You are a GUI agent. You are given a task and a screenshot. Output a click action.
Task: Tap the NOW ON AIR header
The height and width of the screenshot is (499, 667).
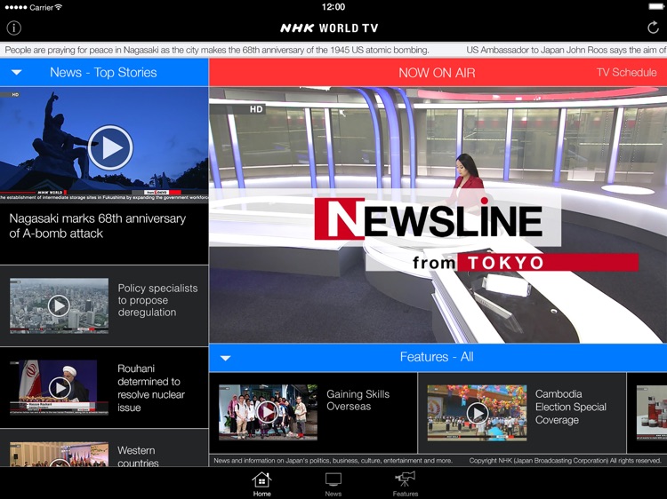click(x=437, y=73)
